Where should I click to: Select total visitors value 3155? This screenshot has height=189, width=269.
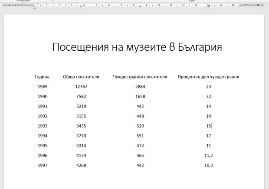pyautogui.click(x=81, y=116)
